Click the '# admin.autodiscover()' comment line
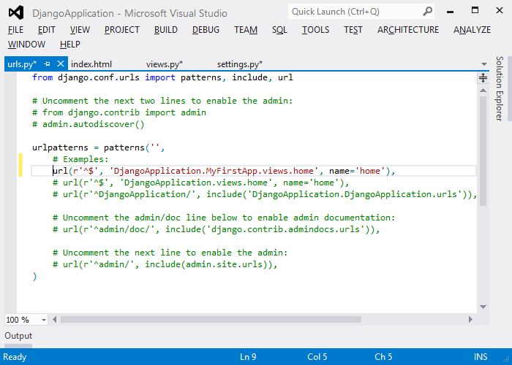This screenshot has width=512, height=365. pos(89,124)
